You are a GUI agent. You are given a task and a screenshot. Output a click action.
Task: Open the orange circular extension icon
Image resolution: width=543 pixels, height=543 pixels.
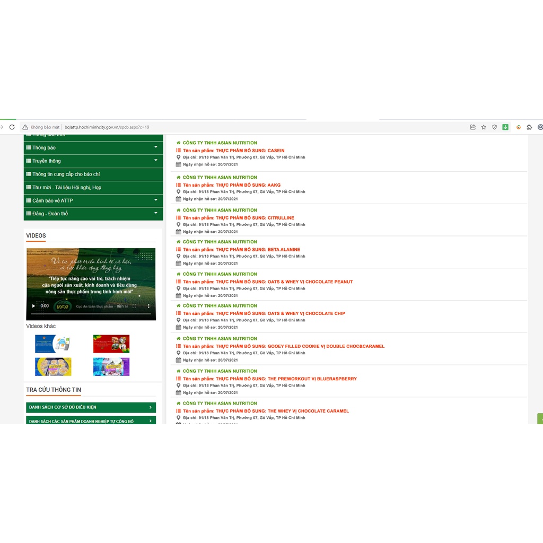tap(519, 127)
